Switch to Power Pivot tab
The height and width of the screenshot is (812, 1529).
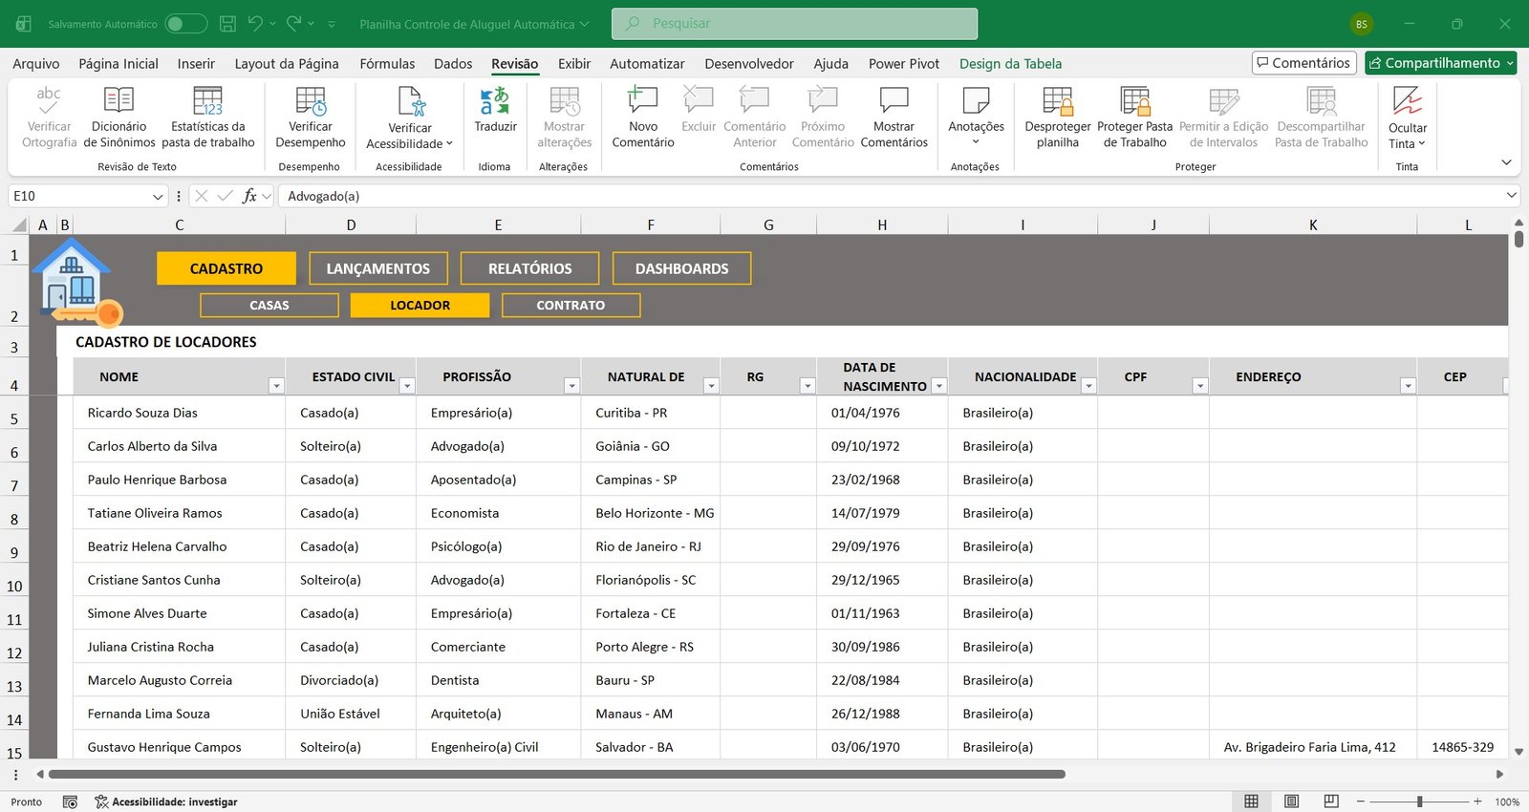click(904, 64)
